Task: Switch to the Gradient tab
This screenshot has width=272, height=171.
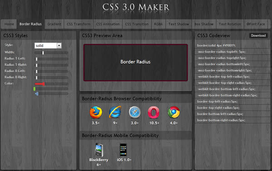Action: point(54,24)
